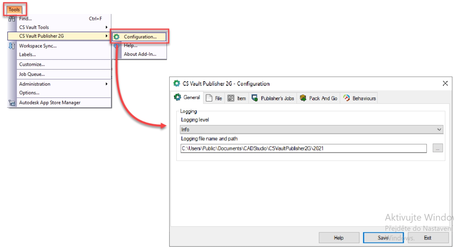This screenshot has height=248, width=454.
Task: Click the Pack And Go box icon
Action: coord(303,98)
